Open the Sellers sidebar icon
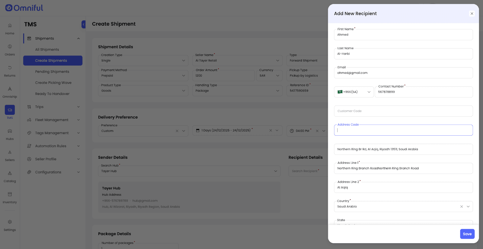This screenshot has width=483, height=249. pyautogui.click(x=10, y=152)
